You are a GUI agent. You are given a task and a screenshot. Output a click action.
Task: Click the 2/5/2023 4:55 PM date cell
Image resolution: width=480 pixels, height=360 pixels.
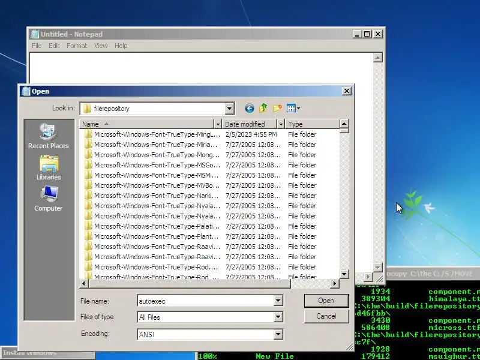251,134
